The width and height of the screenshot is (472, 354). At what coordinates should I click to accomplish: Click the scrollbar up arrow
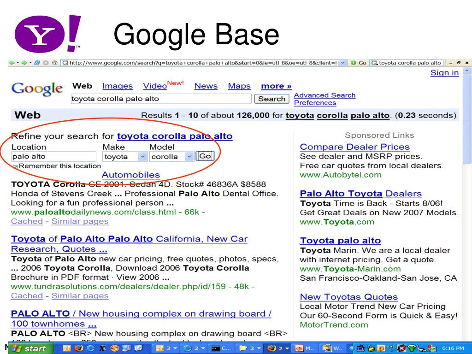pos(466,71)
